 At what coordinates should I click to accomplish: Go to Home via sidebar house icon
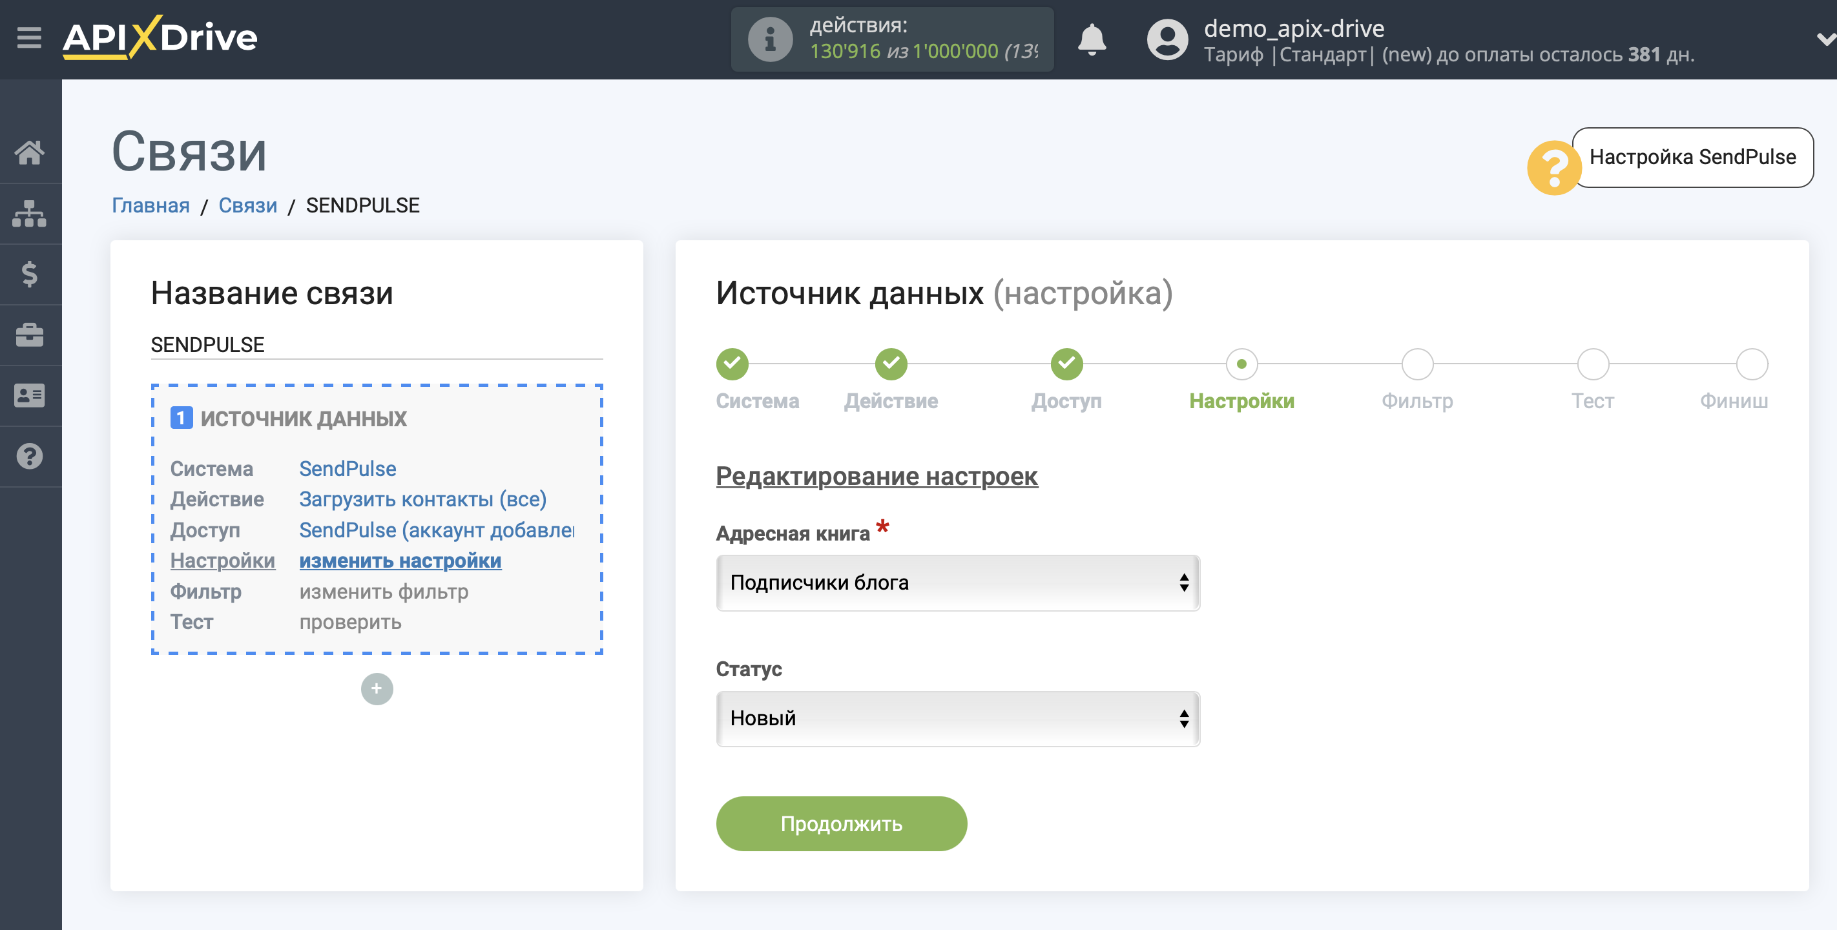(x=29, y=152)
